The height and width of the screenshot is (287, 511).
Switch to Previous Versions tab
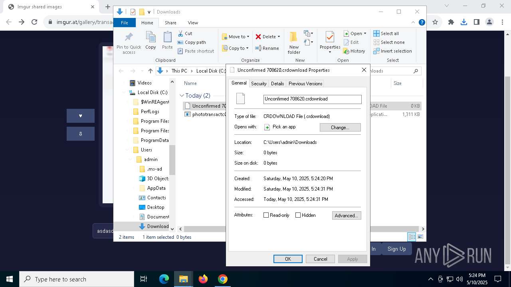pos(305,84)
